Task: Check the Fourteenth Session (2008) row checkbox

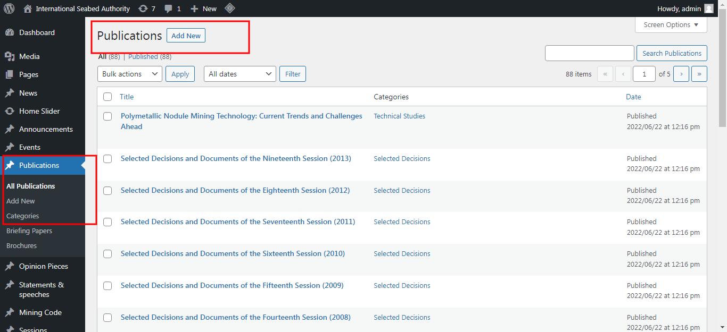Action: point(108,318)
